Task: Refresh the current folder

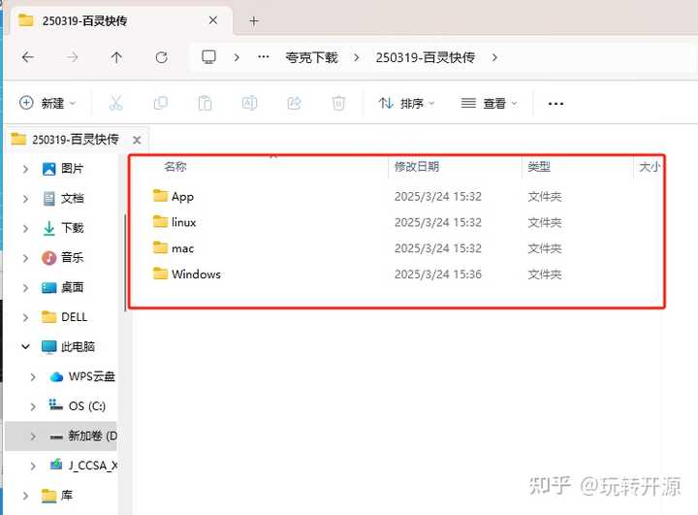Action: [x=161, y=57]
